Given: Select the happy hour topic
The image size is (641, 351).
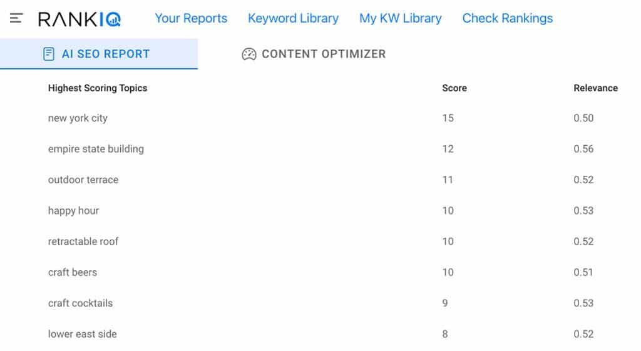Looking at the screenshot, I should (x=74, y=211).
